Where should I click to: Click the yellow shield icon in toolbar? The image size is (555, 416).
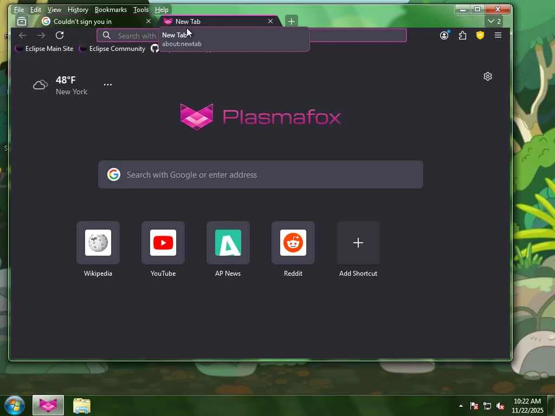pyautogui.click(x=480, y=35)
